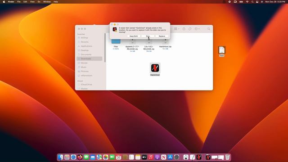
Task: Open Firefox from the Dock
Action: [80, 157]
